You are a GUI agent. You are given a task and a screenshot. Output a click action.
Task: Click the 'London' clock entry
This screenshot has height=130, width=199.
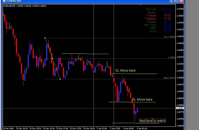[x=159, y=22]
